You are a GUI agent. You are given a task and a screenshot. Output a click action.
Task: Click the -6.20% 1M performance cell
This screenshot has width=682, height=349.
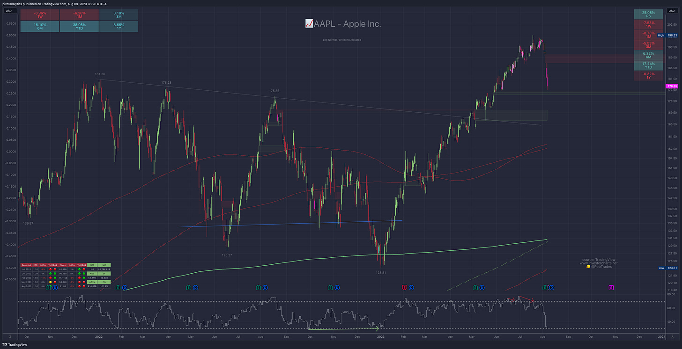[x=79, y=15]
